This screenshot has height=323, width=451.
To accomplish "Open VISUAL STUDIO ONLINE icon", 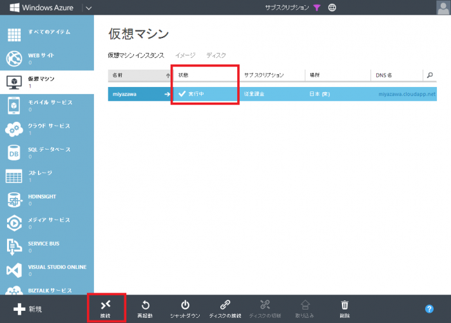I will (x=14, y=270).
